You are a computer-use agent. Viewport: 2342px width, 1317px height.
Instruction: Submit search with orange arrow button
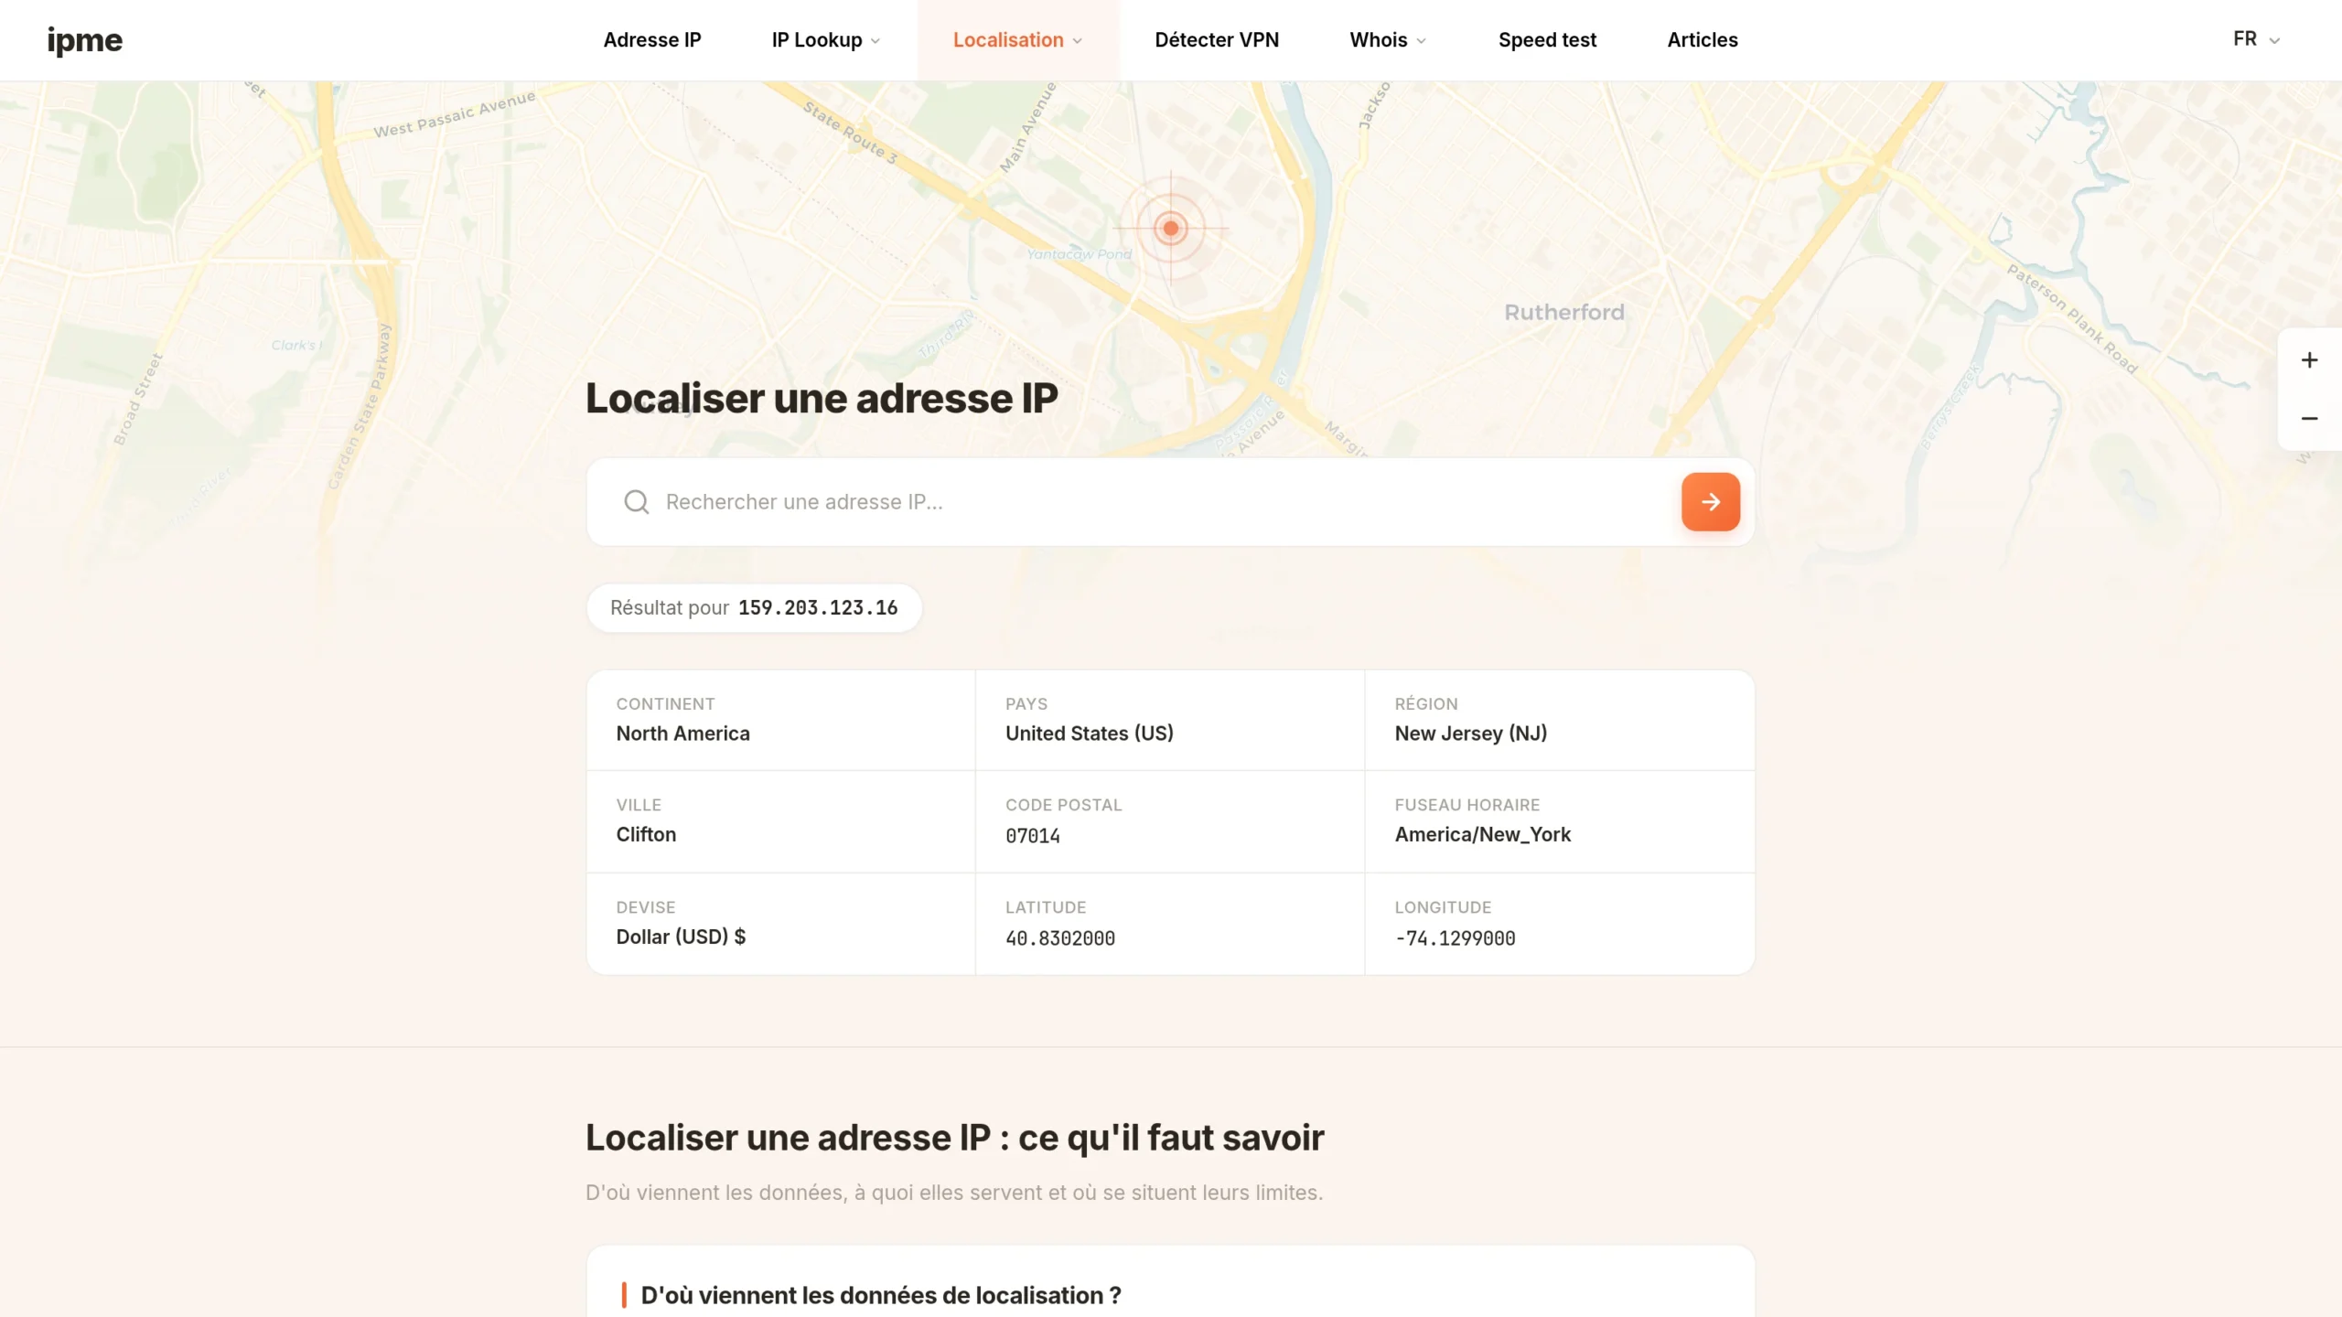click(x=1710, y=502)
